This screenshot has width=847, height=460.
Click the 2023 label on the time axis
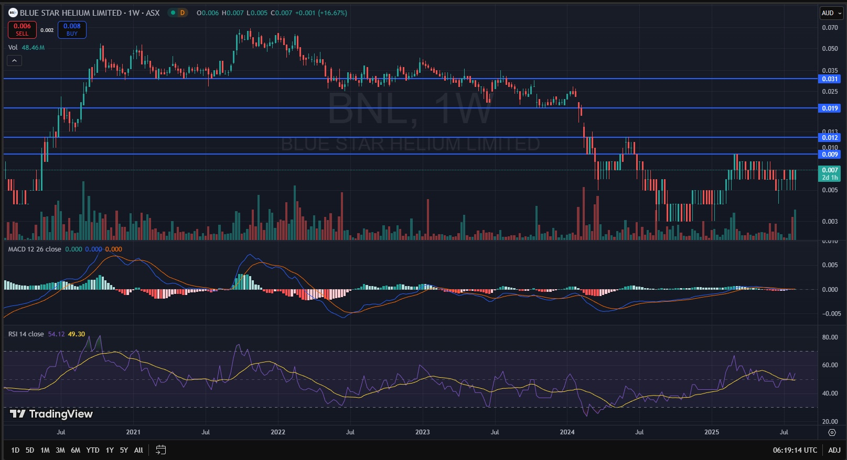(x=422, y=432)
